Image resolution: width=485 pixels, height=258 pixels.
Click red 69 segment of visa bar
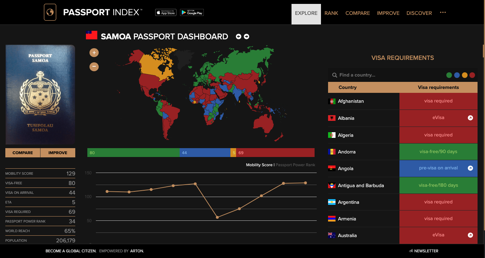(275, 153)
